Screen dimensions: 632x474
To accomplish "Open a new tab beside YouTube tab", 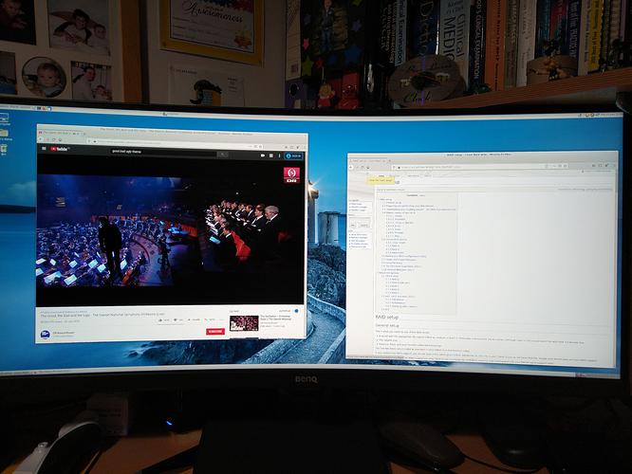I will pos(84,134).
